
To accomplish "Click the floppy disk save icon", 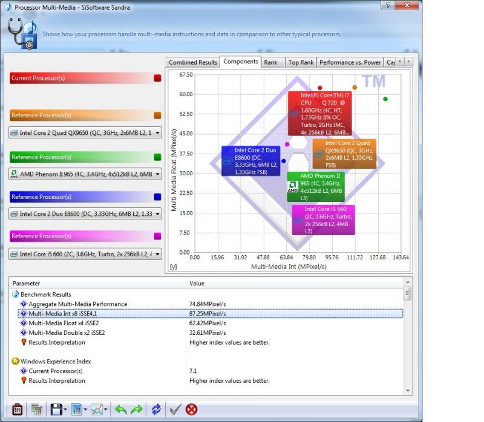I will pos(56,410).
